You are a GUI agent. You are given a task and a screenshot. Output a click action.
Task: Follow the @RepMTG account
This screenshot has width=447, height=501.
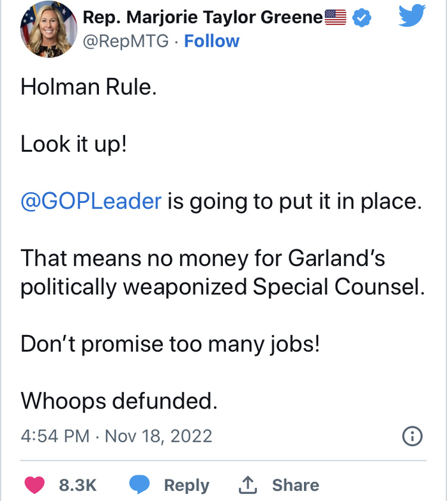coord(211,41)
